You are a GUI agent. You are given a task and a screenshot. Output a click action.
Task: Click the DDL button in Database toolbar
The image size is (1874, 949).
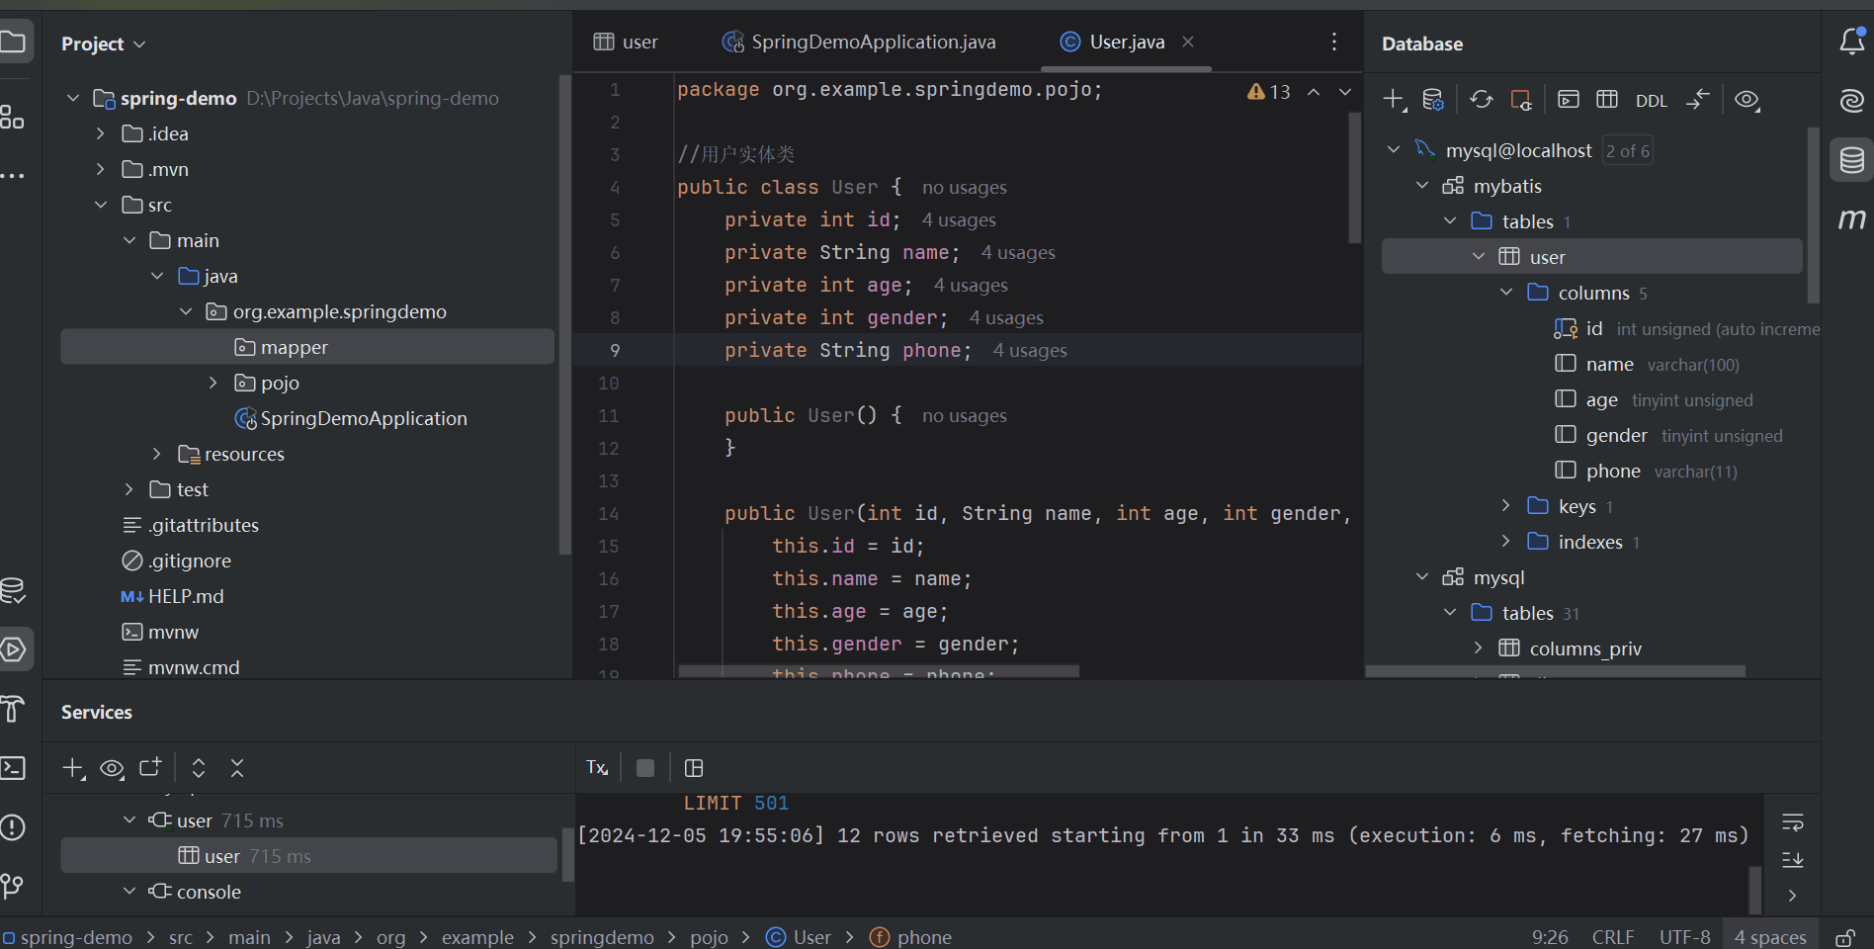(x=1652, y=101)
